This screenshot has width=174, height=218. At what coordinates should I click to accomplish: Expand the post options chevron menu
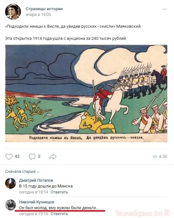[x=164, y=9]
